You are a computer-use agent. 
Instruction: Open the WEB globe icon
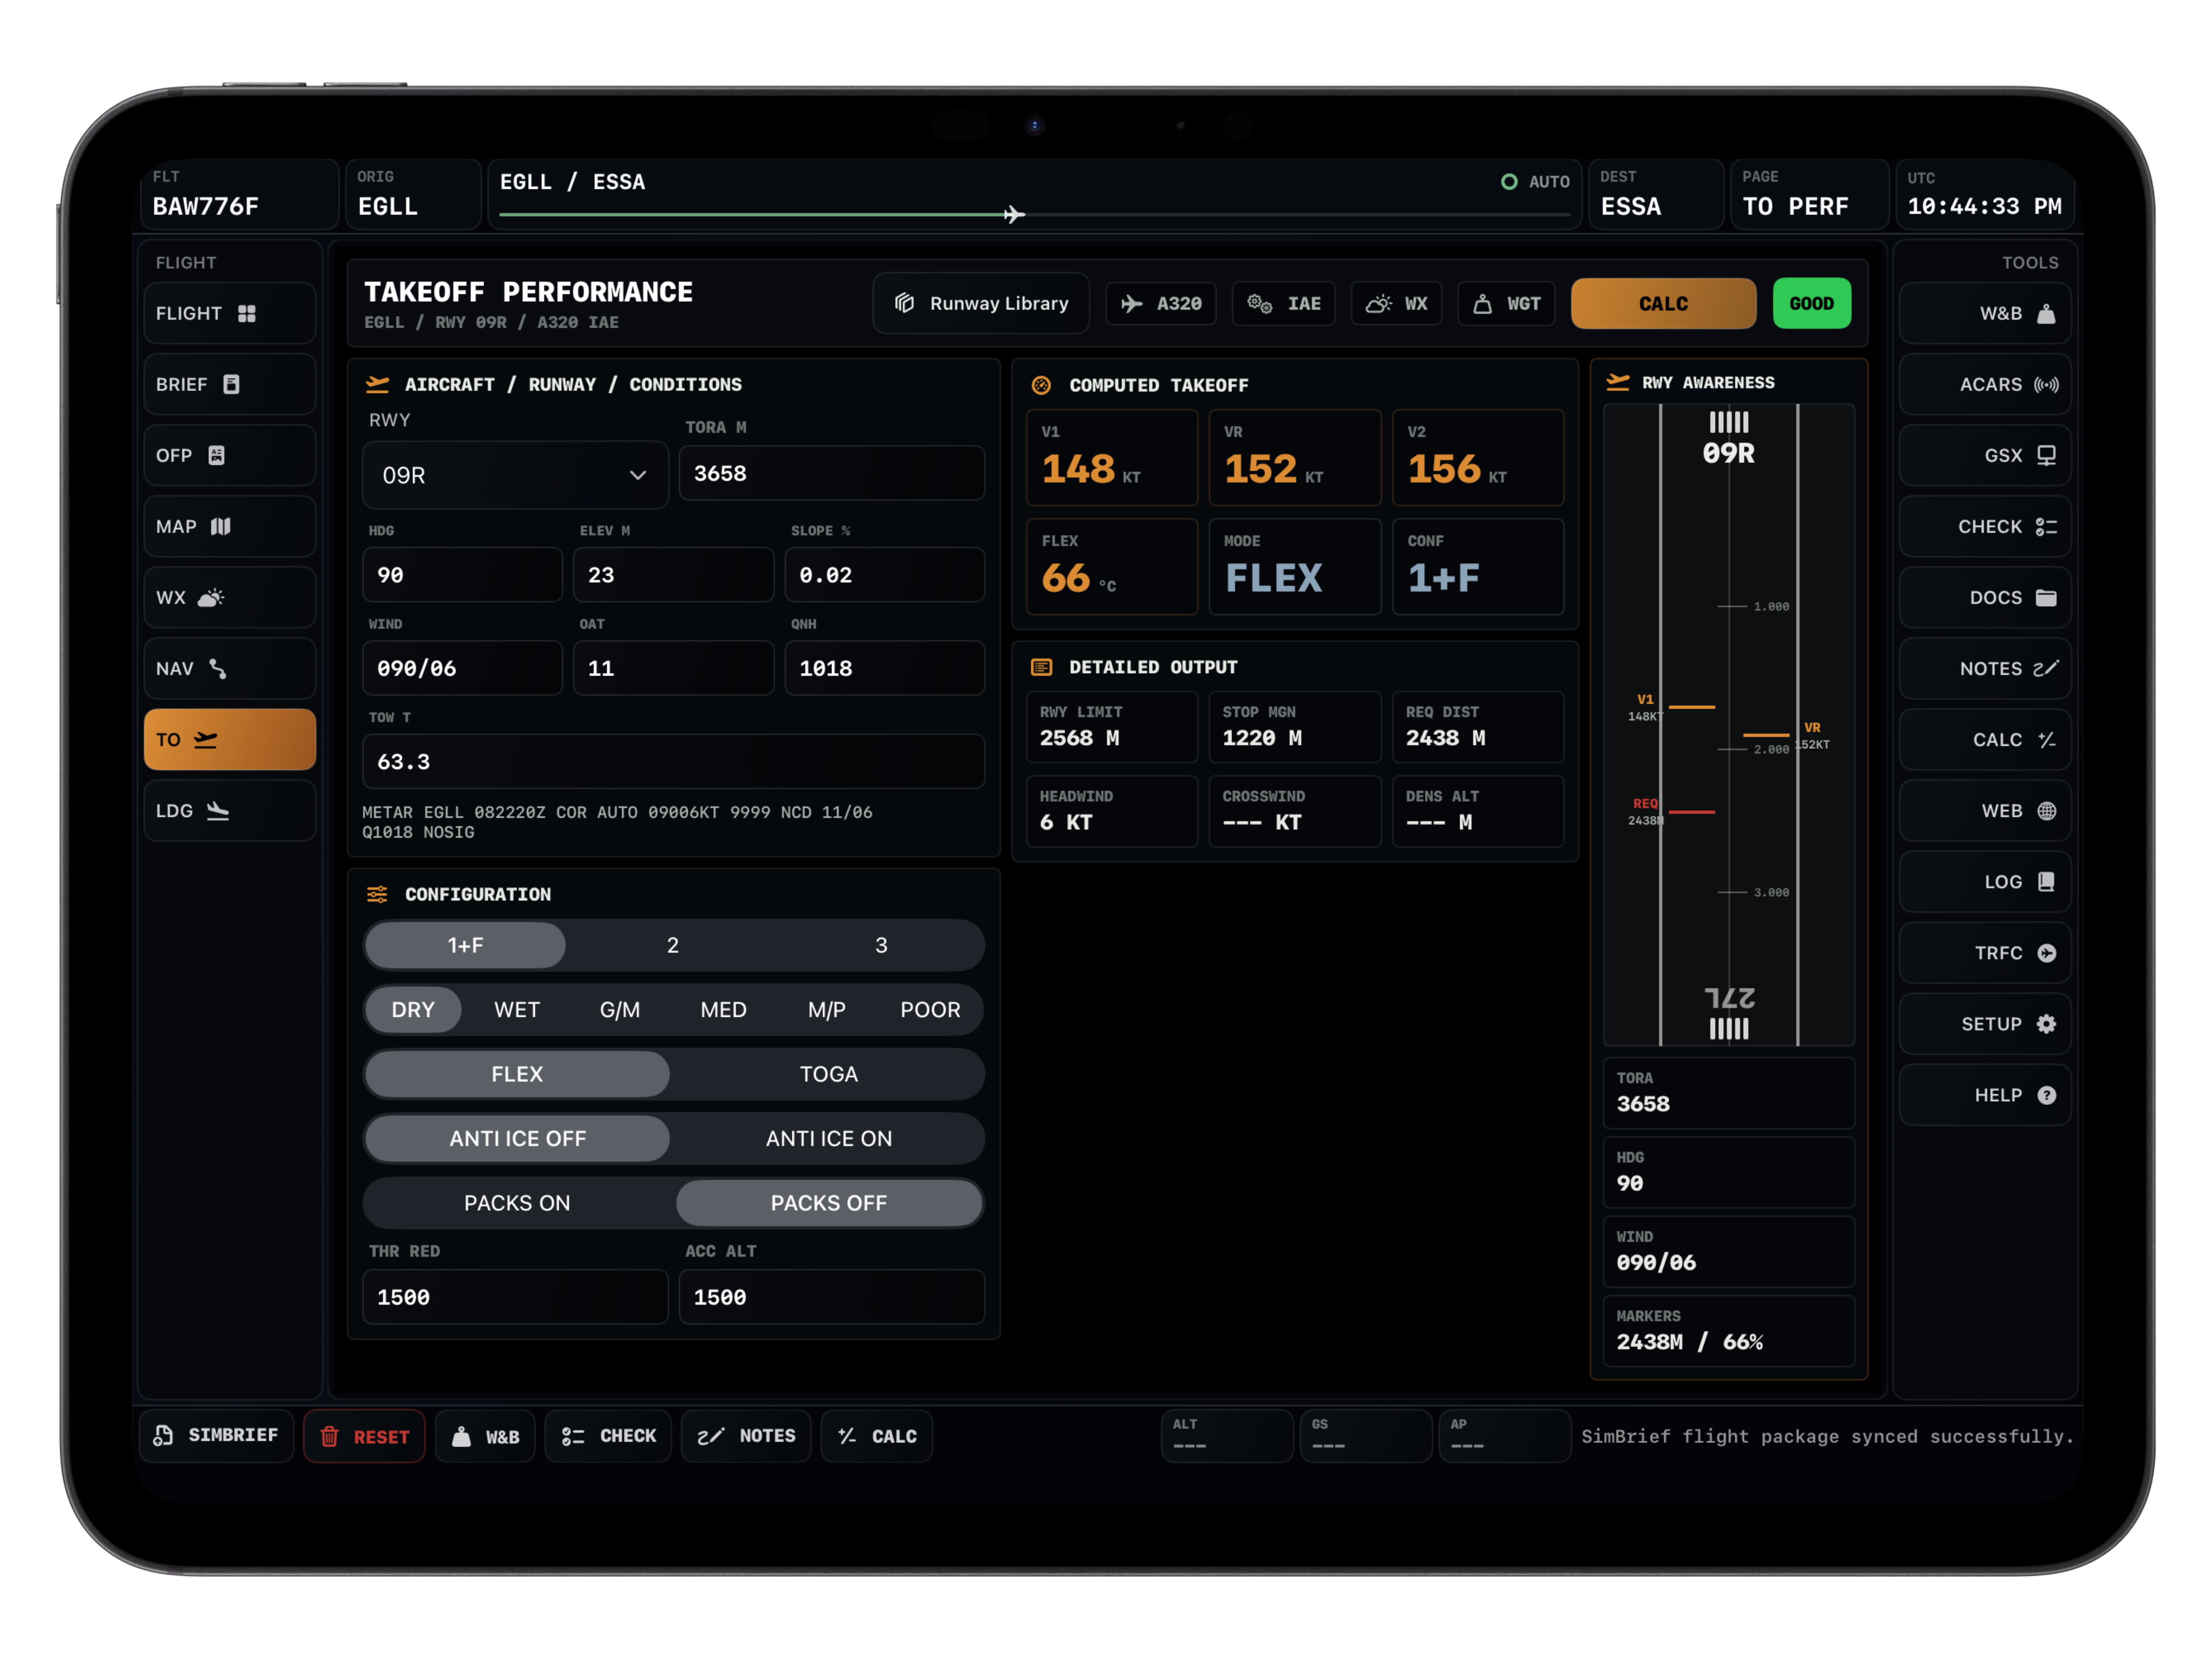[2046, 811]
